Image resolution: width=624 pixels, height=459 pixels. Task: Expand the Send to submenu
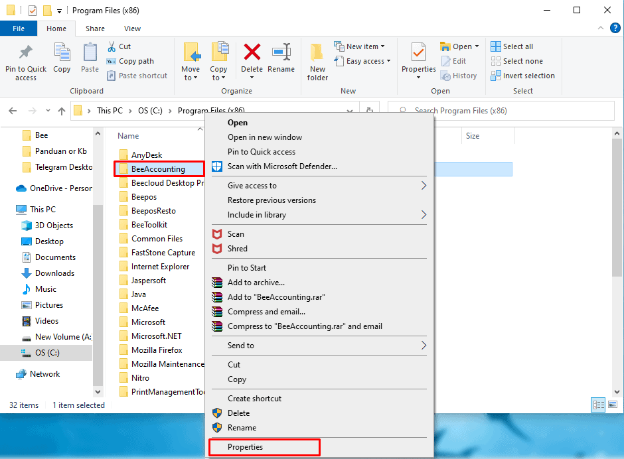pyautogui.click(x=424, y=346)
